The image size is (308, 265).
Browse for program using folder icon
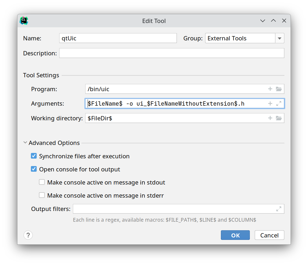point(279,89)
